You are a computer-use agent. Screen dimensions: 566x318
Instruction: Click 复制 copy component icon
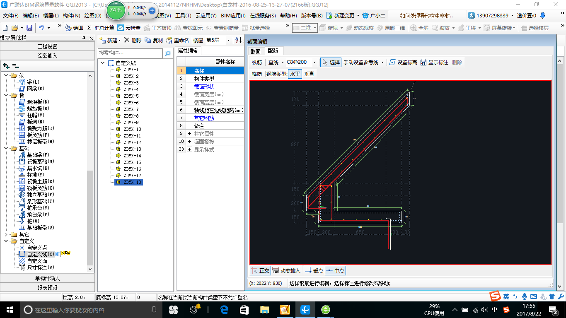(x=154, y=40)
